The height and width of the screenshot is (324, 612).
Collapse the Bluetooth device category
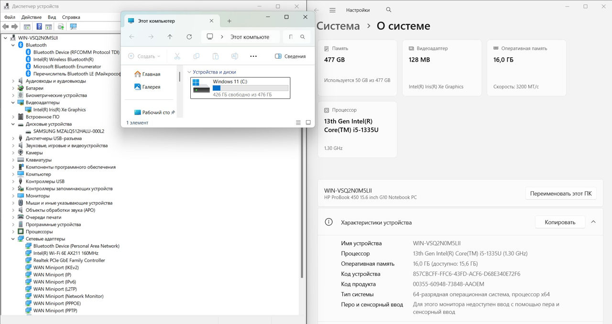click(13, 45)
